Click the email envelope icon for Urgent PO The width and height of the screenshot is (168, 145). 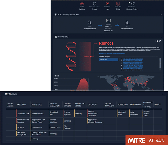click(108, 21)
